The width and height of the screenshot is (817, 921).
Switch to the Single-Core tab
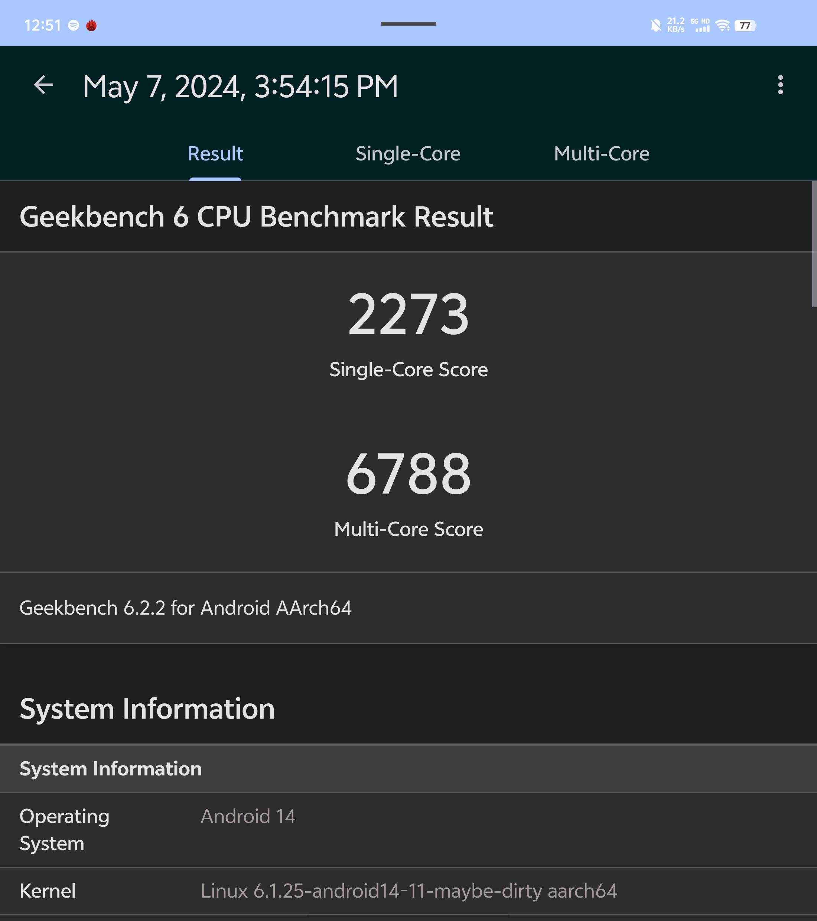(408, 154)
